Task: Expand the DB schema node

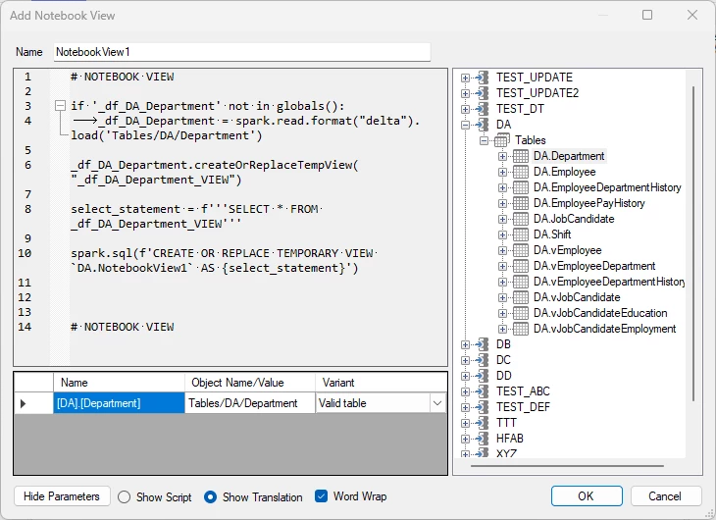Action: pyautogui.click(x=465, y=344)
